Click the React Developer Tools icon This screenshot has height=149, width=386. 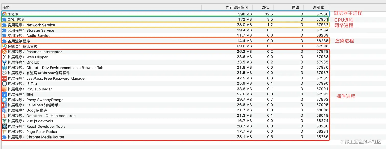point(4,127)
